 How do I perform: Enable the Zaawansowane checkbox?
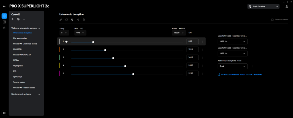pos(272,20)
